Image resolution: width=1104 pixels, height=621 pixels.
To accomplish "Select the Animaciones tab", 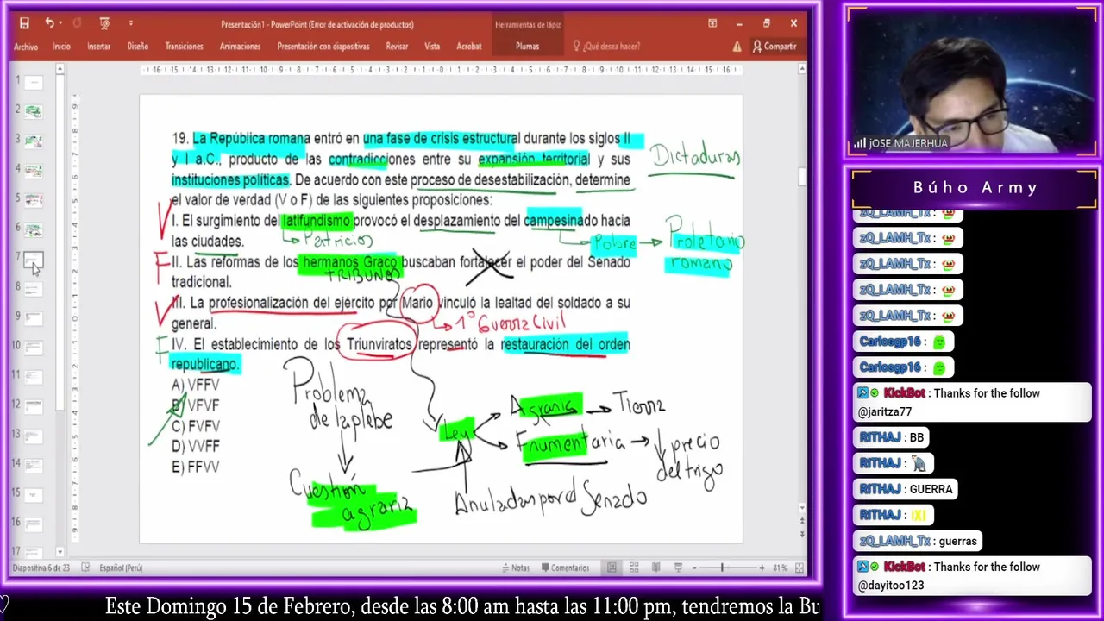I will coord(240,47).
